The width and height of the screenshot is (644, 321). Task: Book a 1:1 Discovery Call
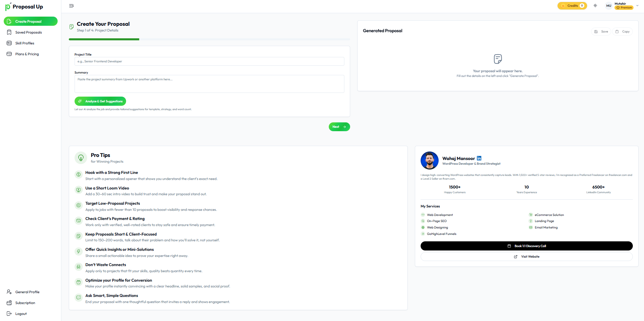tap(526, 246)
